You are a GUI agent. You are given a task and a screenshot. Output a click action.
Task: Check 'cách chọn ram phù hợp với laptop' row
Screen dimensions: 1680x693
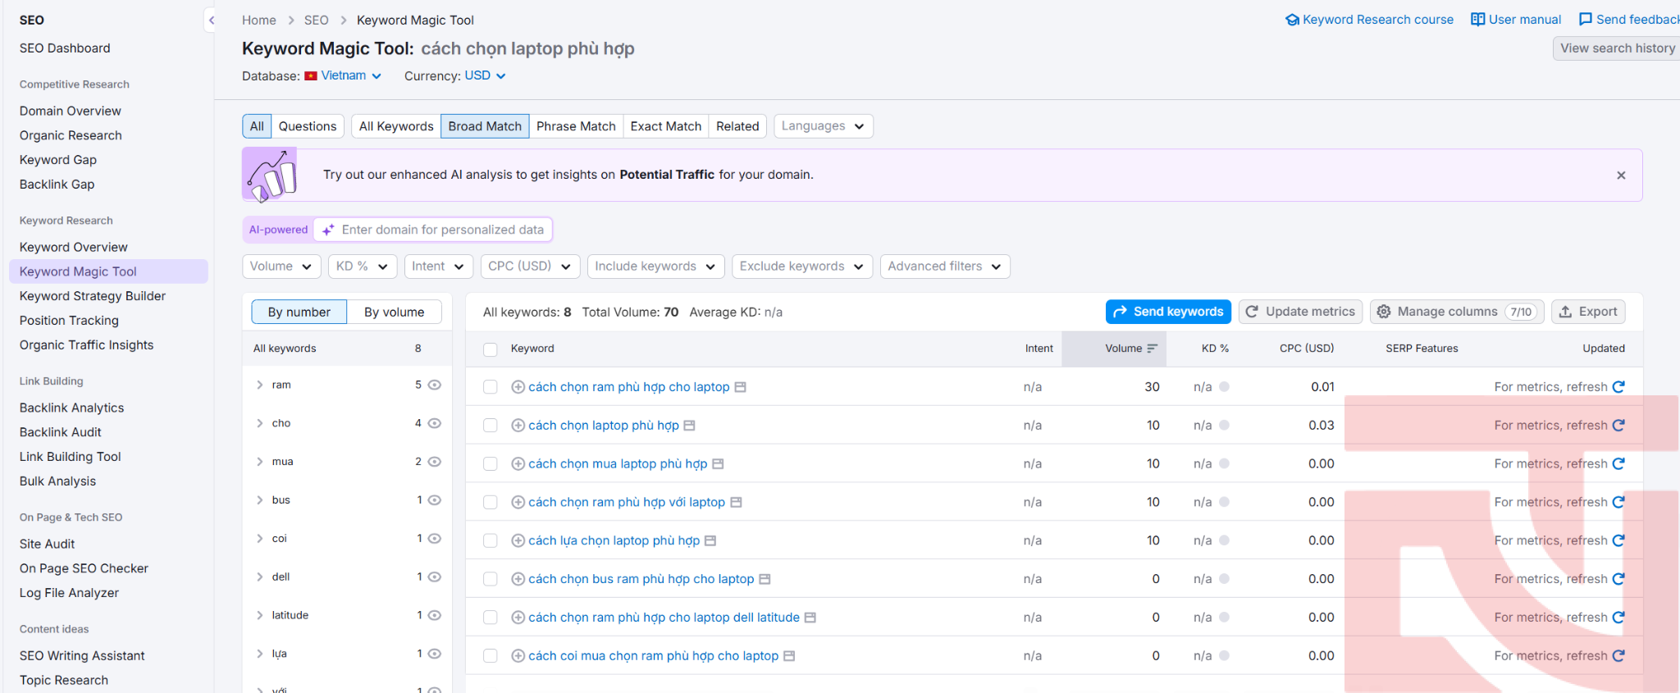[491, 503]
